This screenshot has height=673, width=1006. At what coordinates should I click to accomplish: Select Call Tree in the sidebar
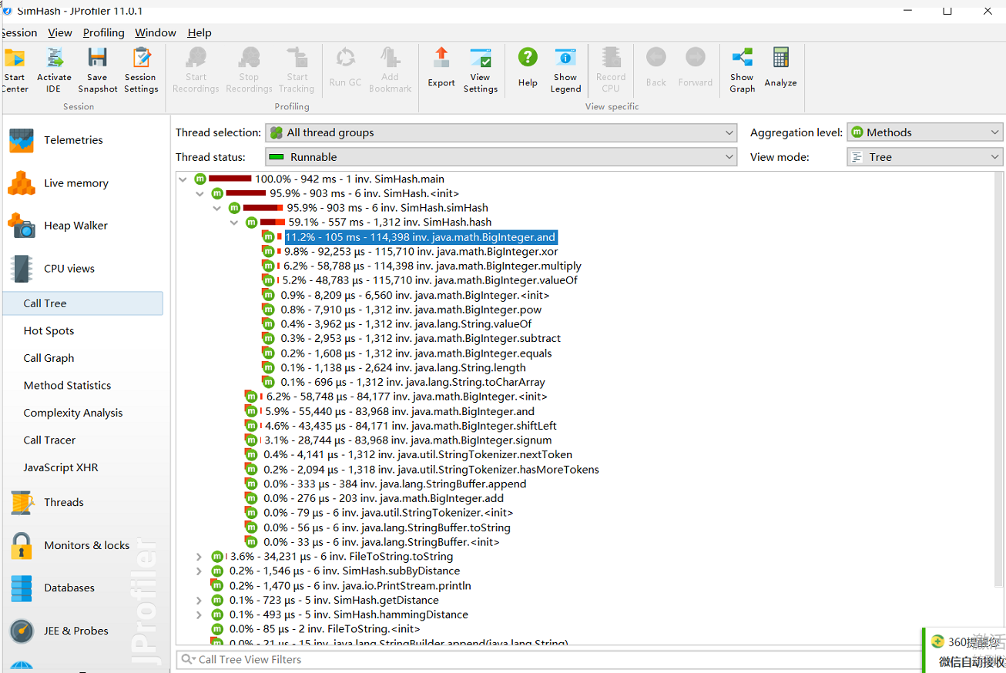pos(83,303)
